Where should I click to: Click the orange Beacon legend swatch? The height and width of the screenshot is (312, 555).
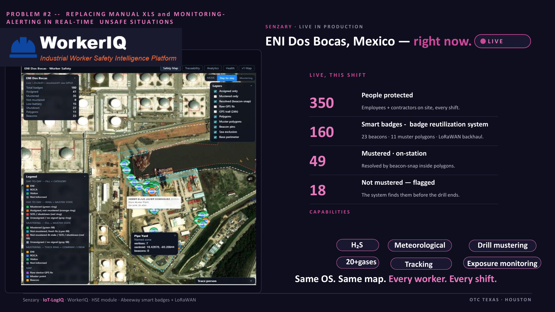[x=28, y=280]
